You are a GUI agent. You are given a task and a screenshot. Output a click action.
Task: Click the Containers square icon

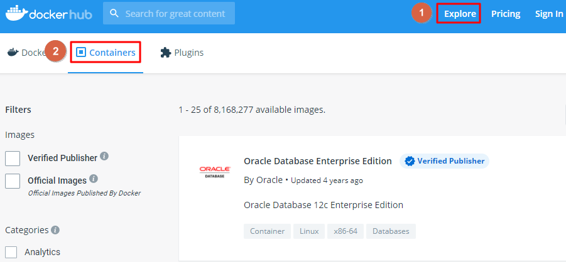coord(81,53)
